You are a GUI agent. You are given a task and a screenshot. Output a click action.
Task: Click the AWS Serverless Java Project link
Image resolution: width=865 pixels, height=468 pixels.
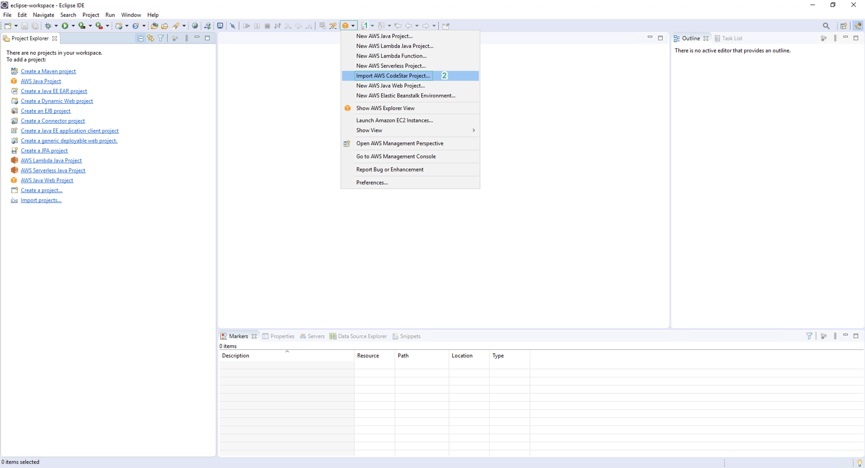tap(53, 170)
